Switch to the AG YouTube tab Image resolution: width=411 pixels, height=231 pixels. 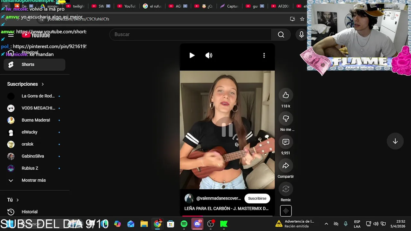[178, 6]
